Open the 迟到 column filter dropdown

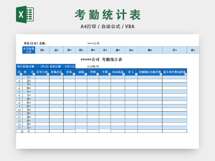(x=97, y=74)
